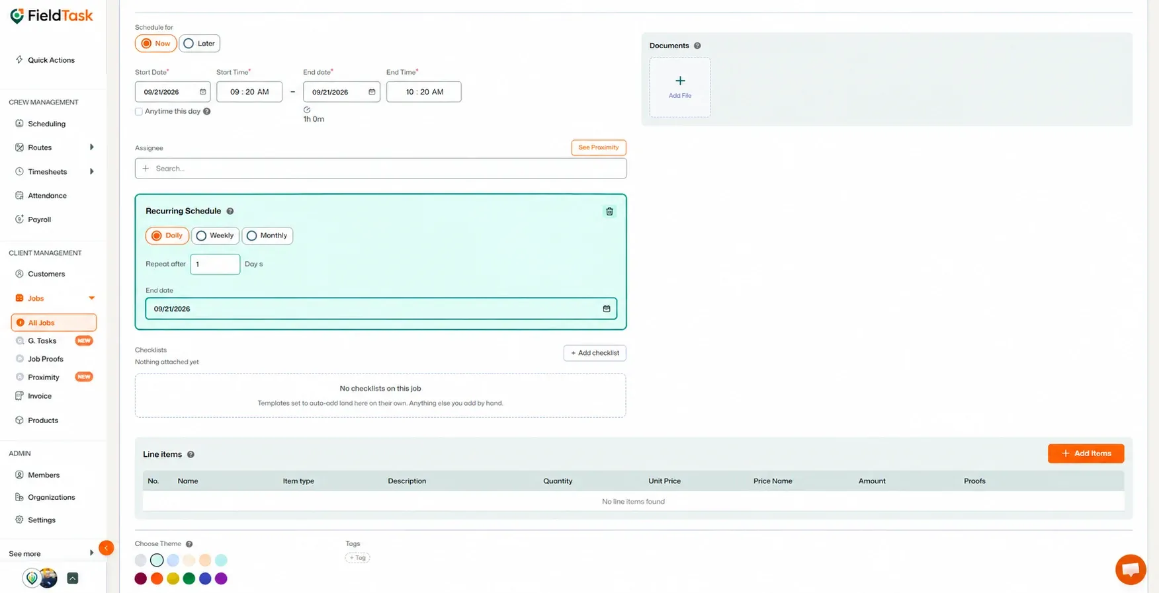This screenshot has width=1159, height=593.
Task: Pick the purple theme color swatch
Action: [221, 578]
